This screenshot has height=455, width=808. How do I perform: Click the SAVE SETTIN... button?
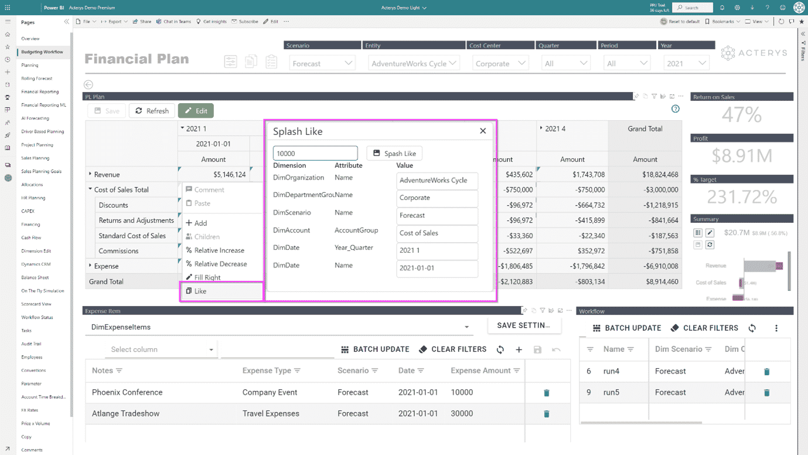click(523, 325)
